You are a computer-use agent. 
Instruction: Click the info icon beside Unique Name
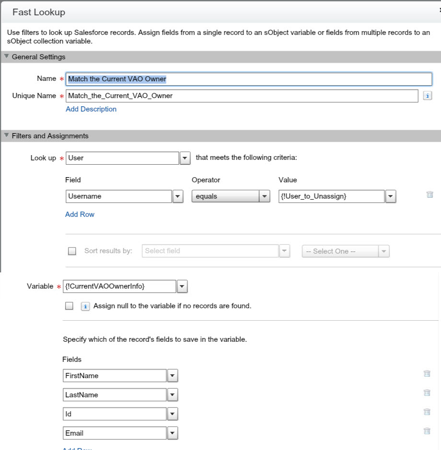(428, 96)
